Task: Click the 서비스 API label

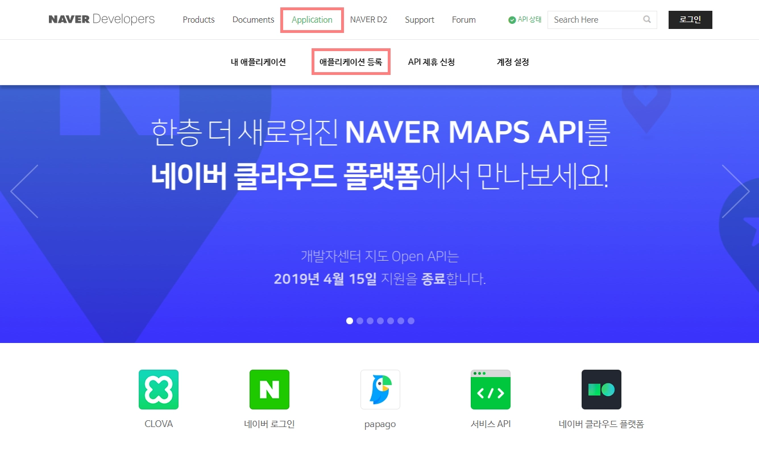Action: coord(491,424)
